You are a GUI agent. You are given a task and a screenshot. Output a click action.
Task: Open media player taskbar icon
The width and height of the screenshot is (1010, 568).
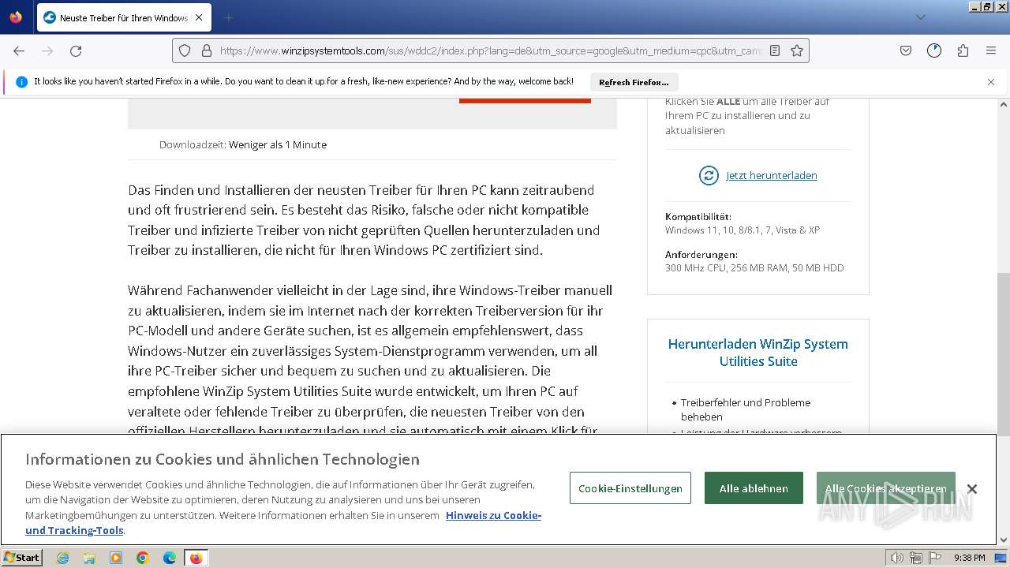coord(116,558)
